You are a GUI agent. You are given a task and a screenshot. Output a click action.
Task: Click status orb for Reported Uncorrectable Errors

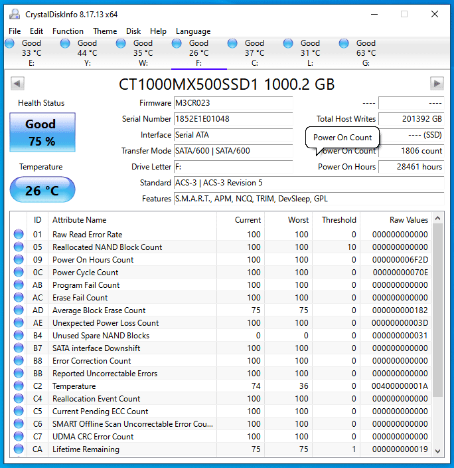tap(19, 373)
